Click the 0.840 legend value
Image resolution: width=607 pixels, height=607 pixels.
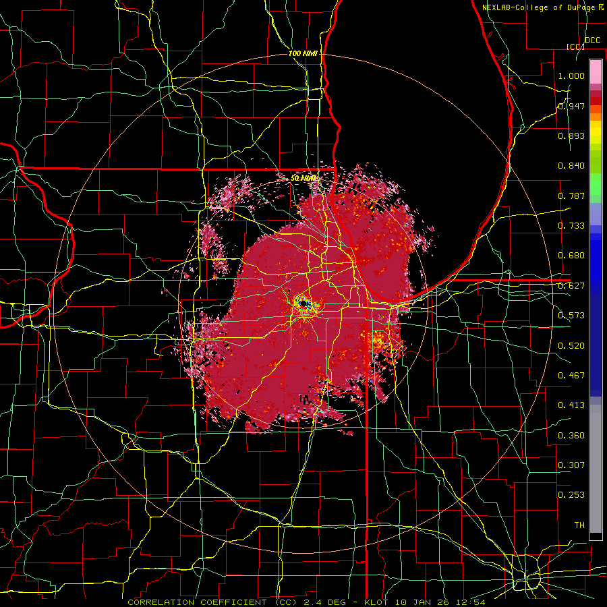pyautogui.click(x=571, y=166)
